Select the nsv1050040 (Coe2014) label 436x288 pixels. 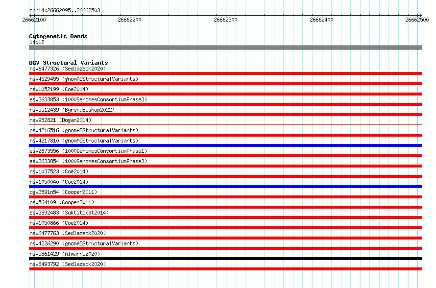59,182
